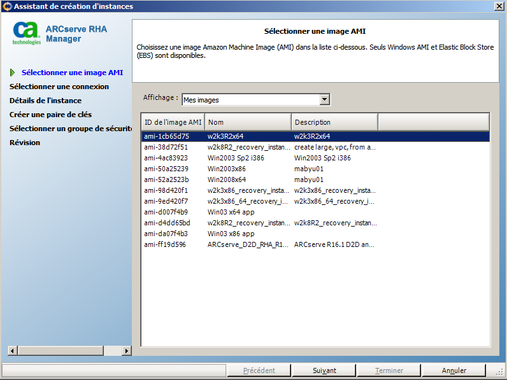The width and height of the screenshot is (507, 380).
Task: Select the ami-1cb65d75 row
Action: (166, 136)
